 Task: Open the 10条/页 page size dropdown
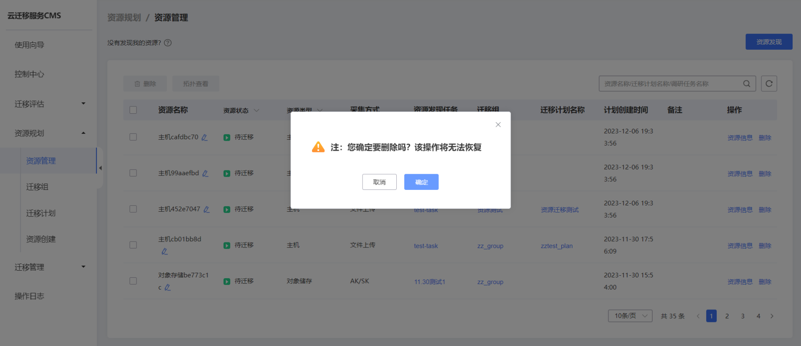(630, 316)
